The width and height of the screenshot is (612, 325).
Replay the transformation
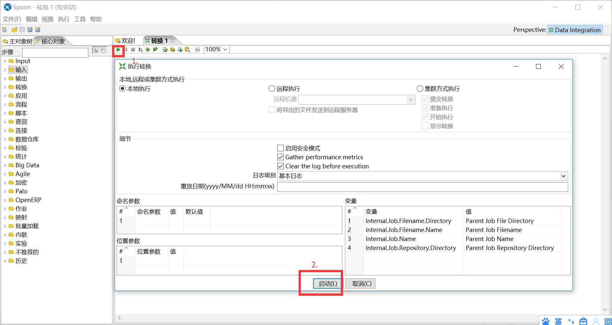coord(156,49)
